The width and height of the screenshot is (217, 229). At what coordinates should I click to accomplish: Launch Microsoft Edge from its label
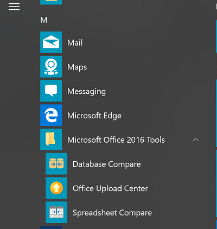[94, 116]
